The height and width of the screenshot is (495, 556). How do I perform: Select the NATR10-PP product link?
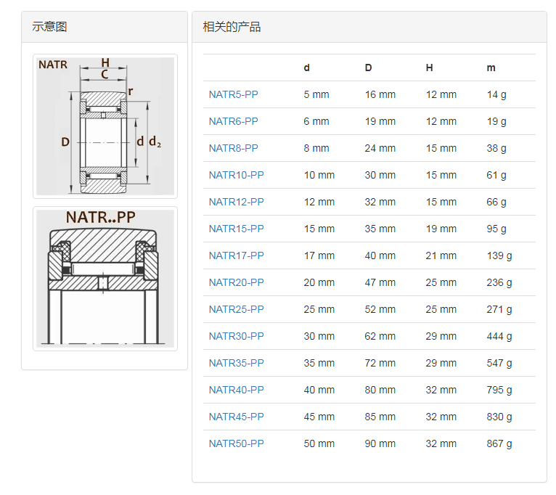coord(236,175)
